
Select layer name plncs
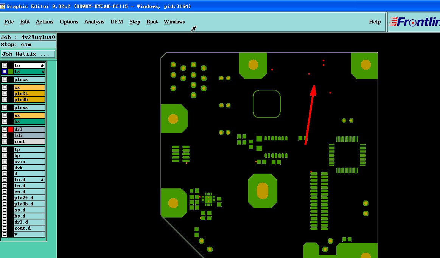pyautogui.click(x=30, y=79)
